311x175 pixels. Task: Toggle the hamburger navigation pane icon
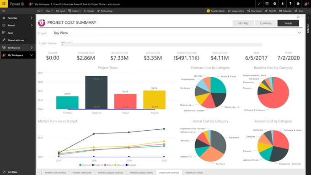4,11
